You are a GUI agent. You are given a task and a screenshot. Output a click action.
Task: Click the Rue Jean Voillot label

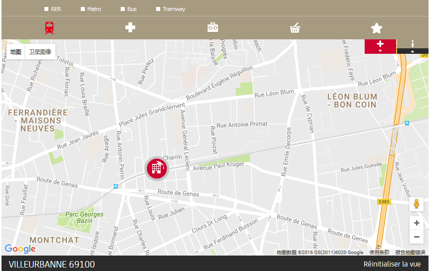click(402, 179)
